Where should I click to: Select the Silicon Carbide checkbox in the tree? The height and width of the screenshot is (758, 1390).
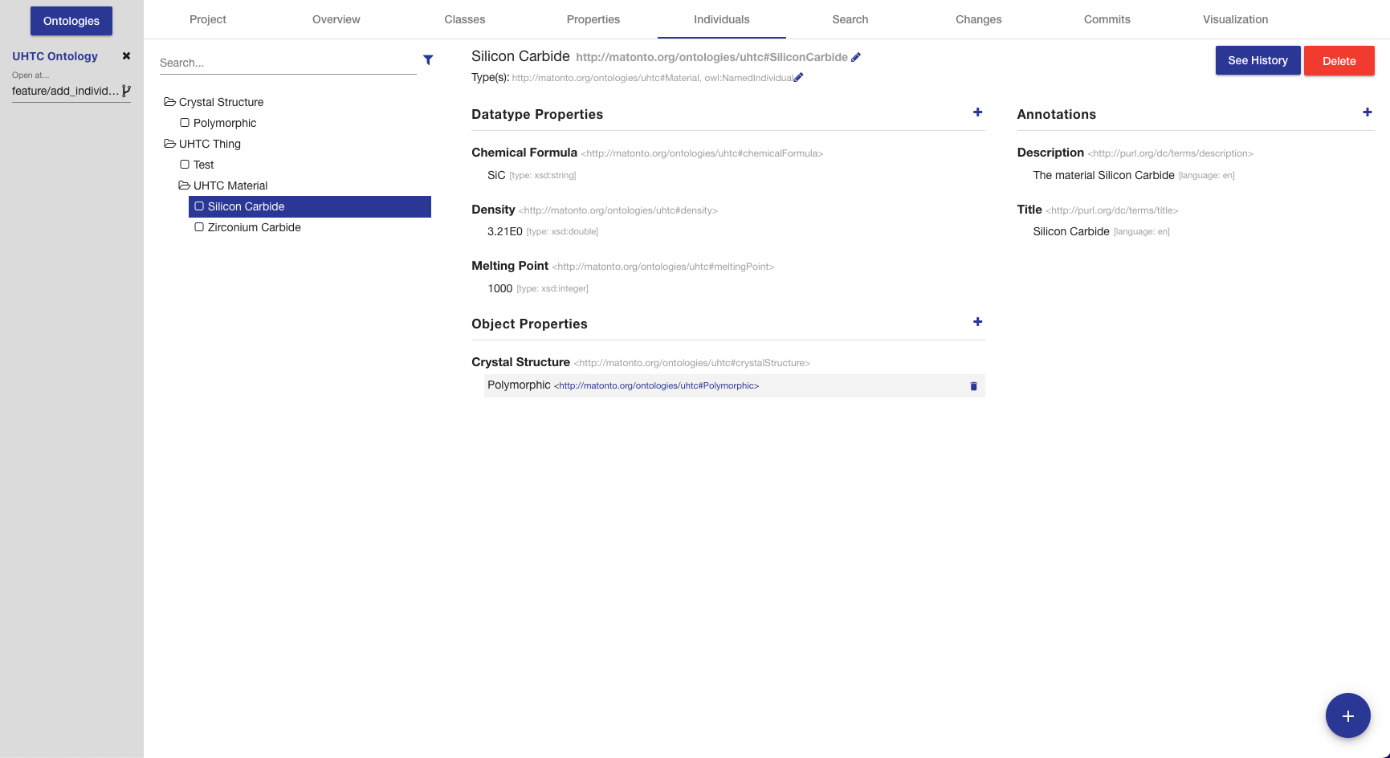pos(198,206)
